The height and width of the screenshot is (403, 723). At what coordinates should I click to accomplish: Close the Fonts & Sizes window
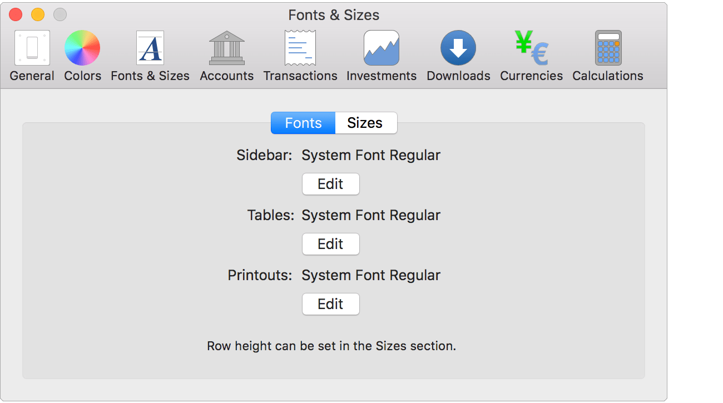(15, 14)
